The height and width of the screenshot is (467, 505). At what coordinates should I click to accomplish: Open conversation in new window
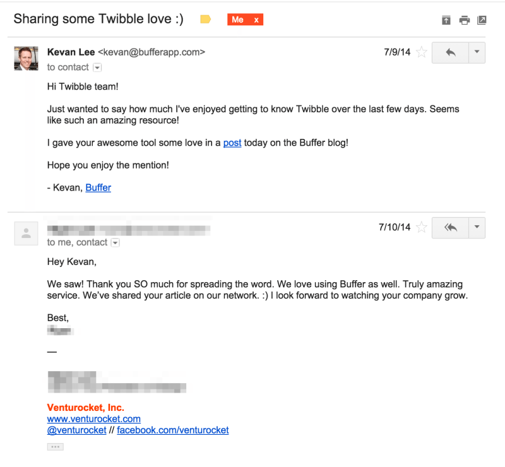(x=482, y=20)
